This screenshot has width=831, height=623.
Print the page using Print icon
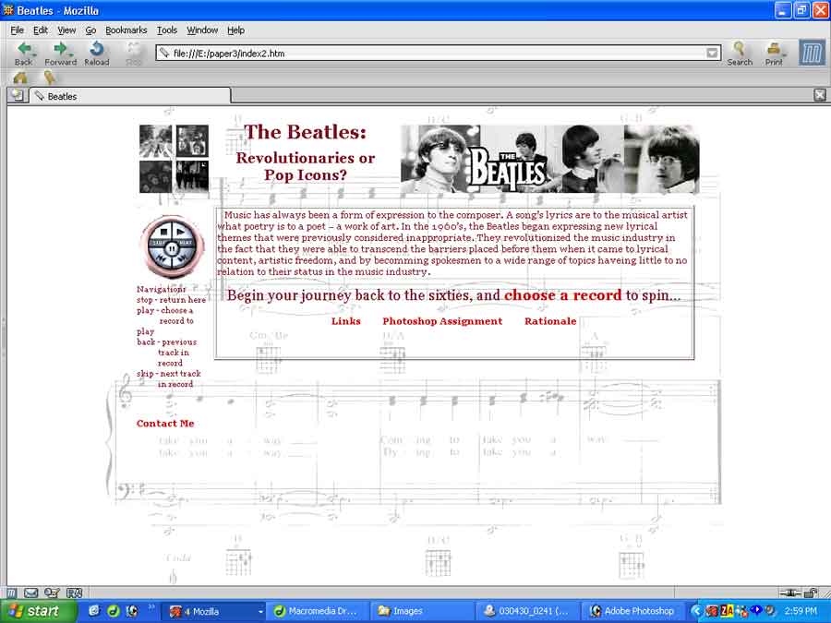pos(774,53)
